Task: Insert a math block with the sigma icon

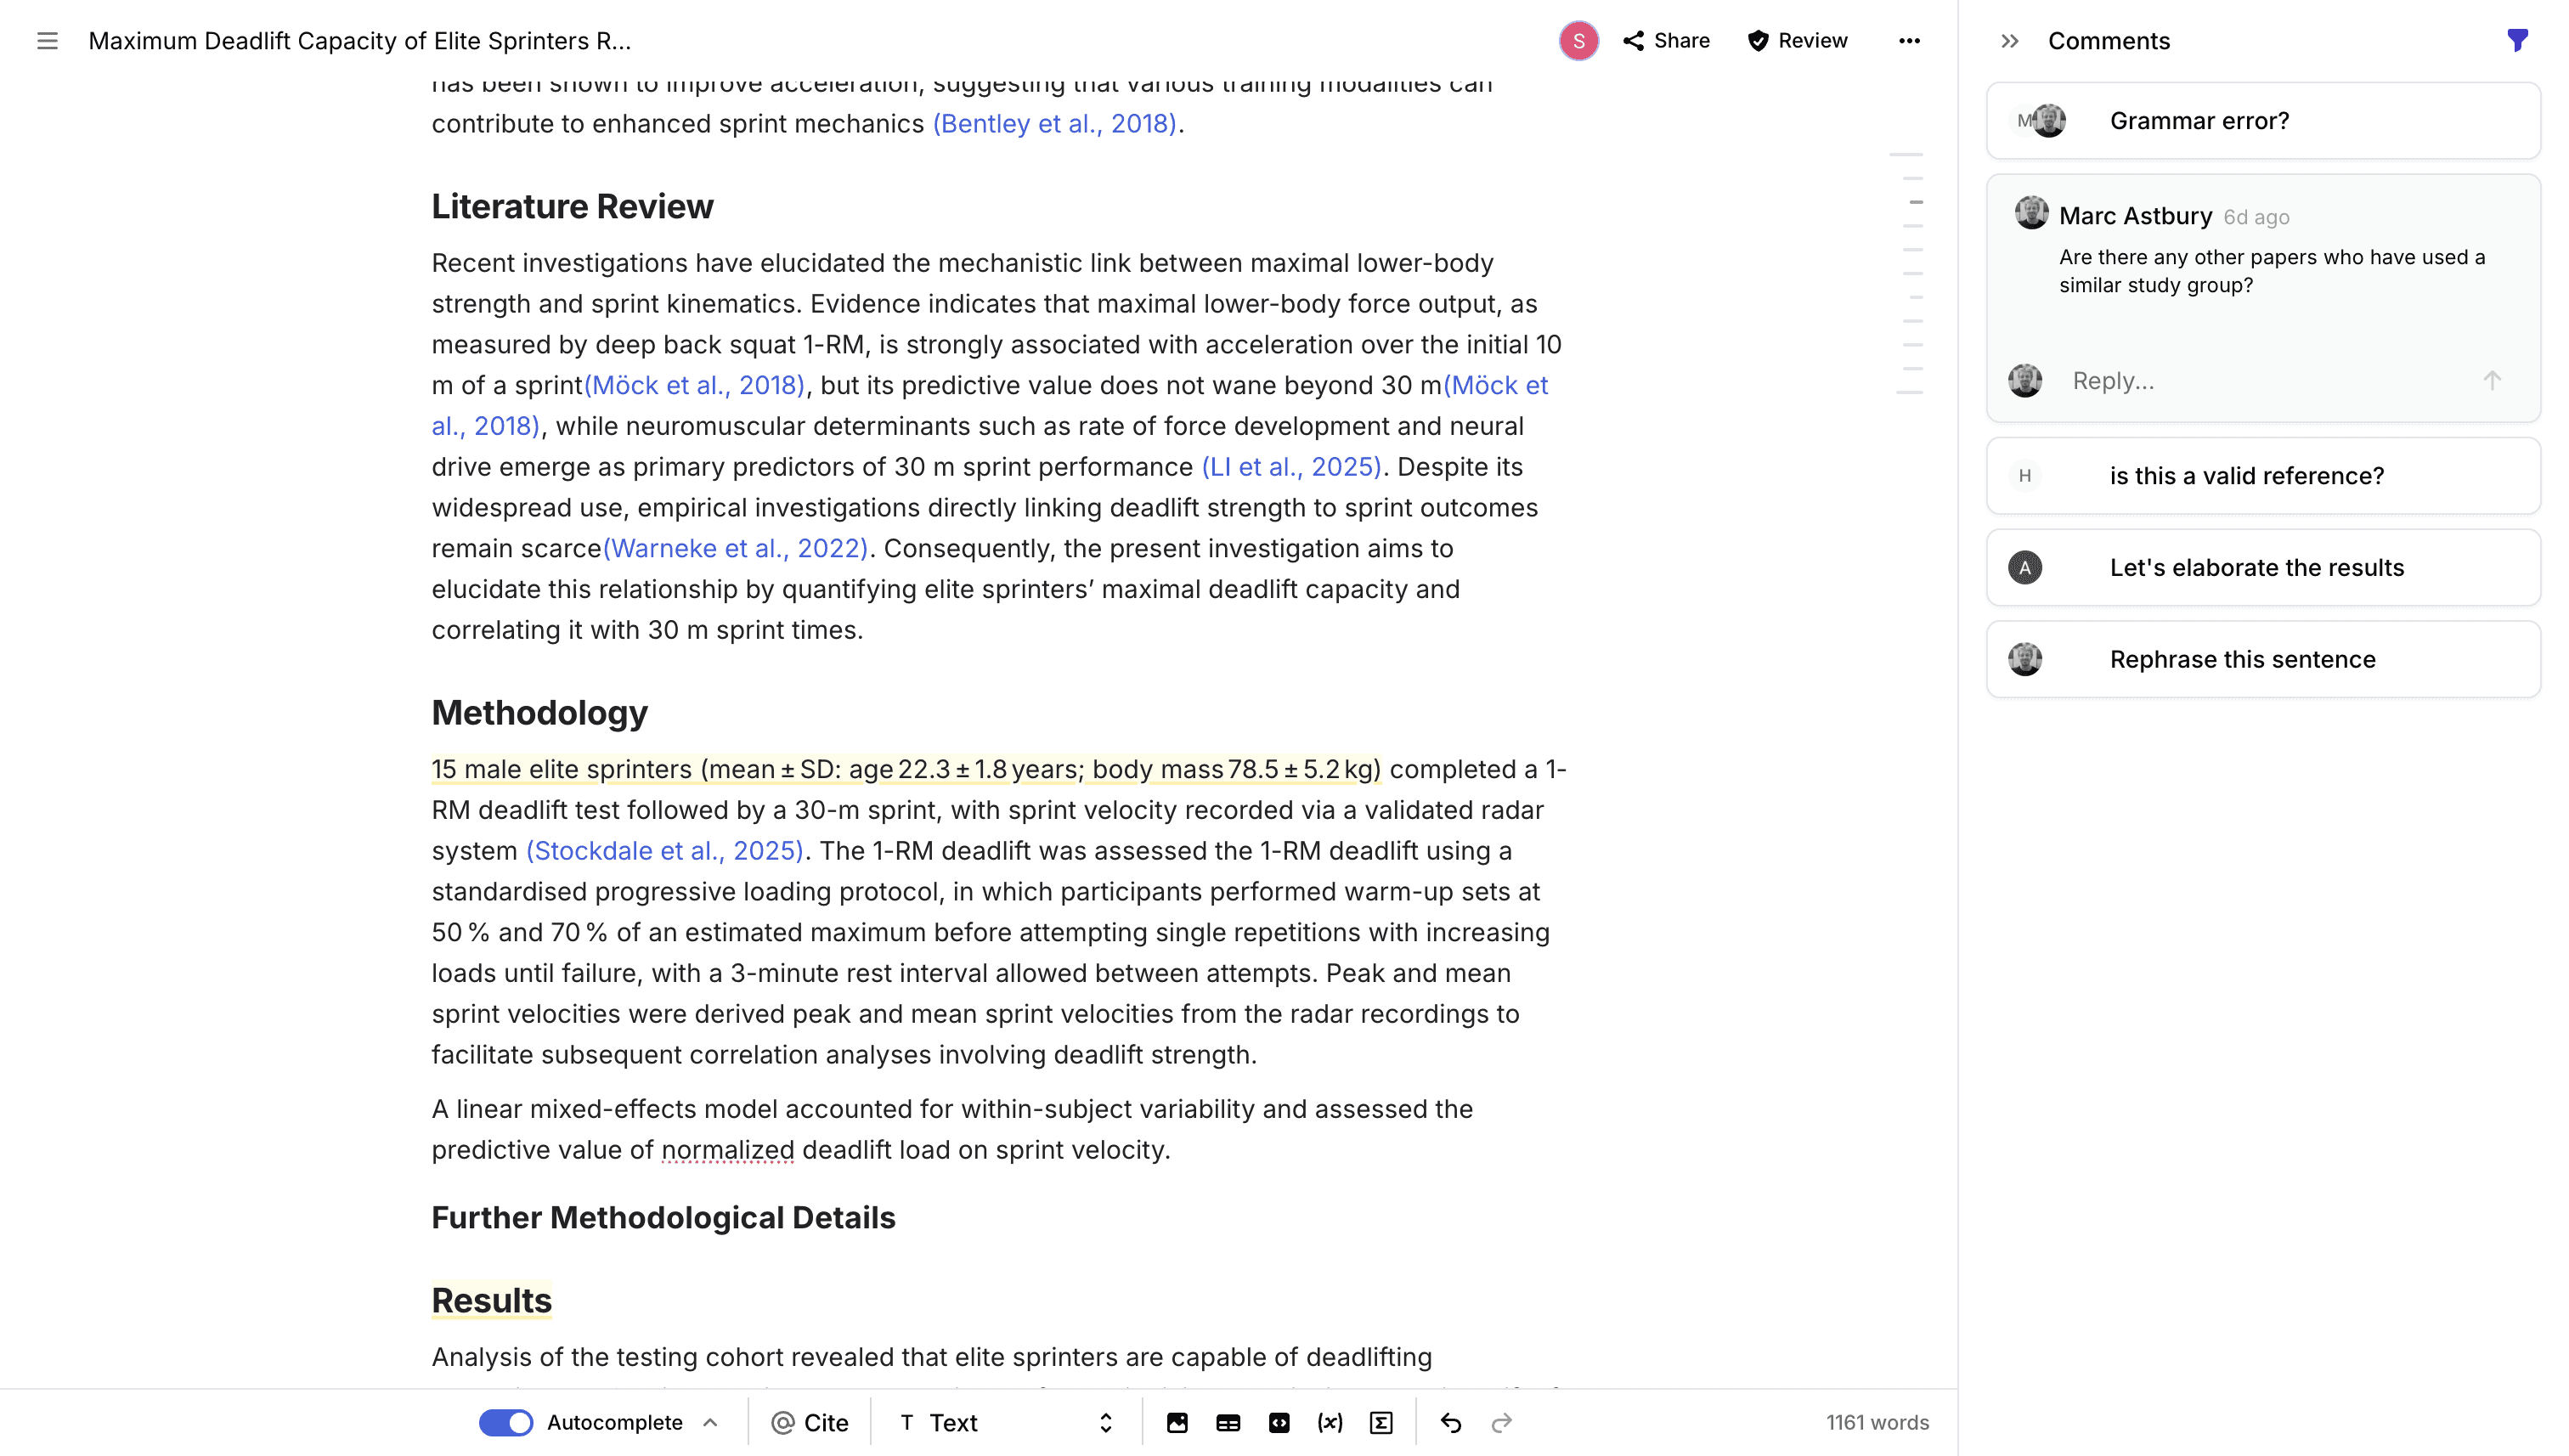Action: click(x=1383, y=1421)
